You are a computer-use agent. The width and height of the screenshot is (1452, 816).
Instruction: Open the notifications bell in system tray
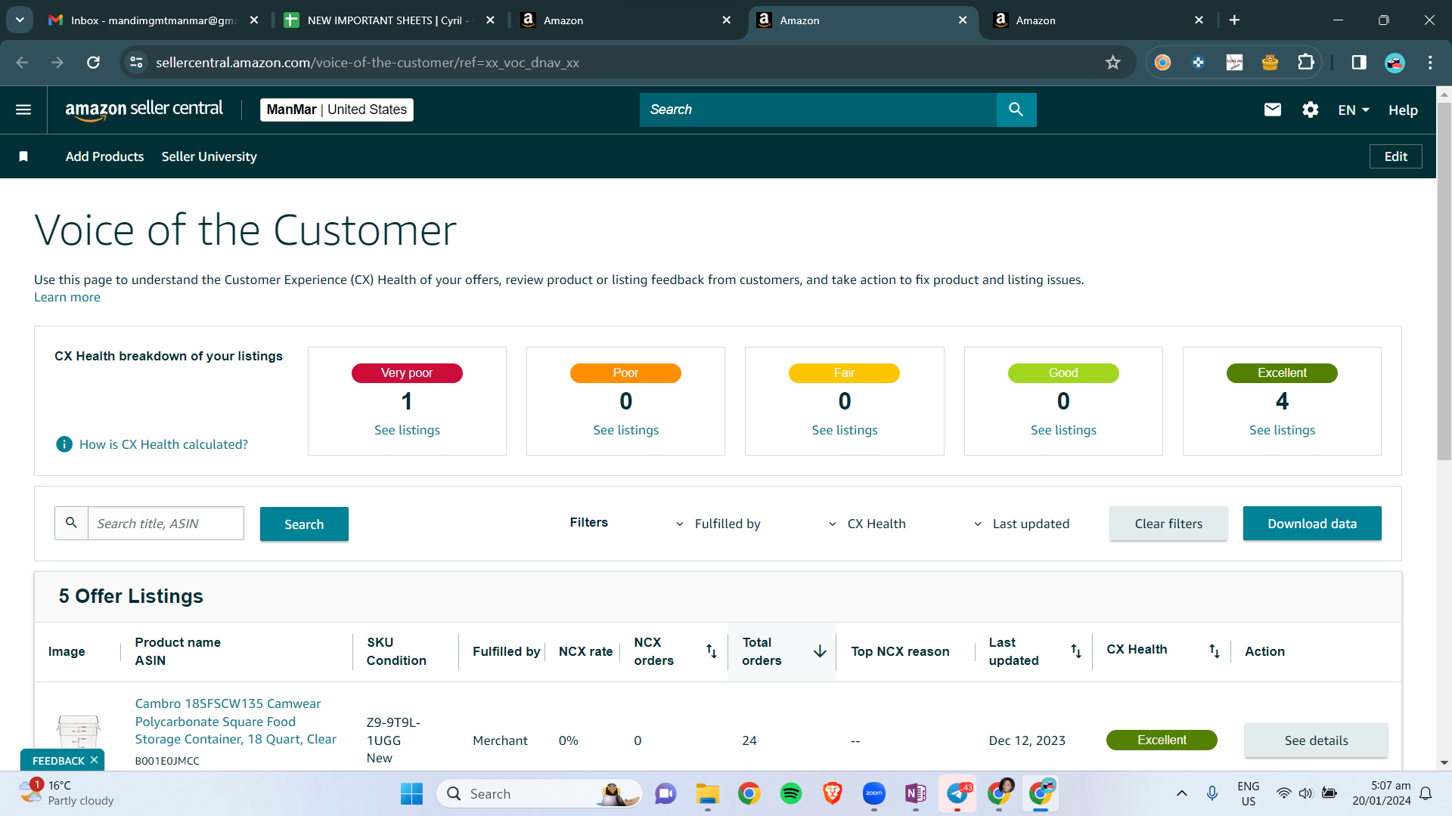[x=1426, y=793]
